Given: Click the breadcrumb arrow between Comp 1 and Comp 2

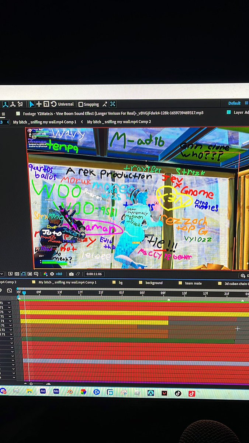Looking at the screenshot, I should pos(82,121).
